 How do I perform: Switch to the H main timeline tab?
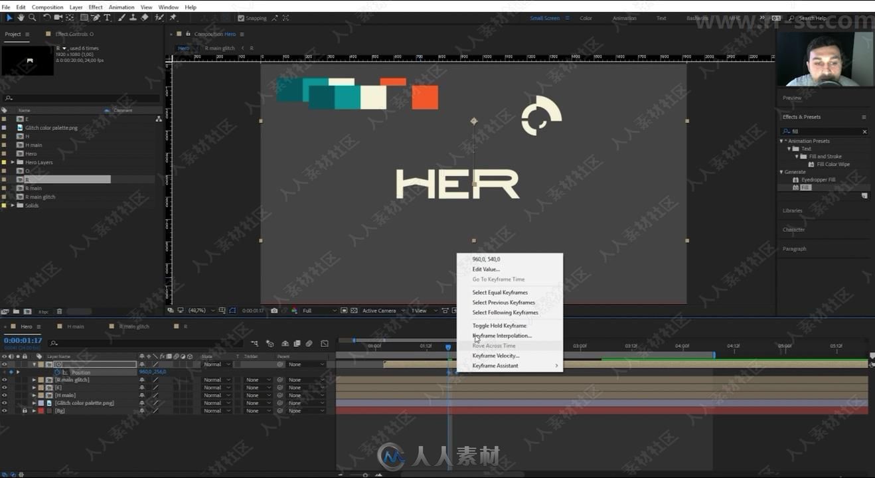[x=75, y=327]
